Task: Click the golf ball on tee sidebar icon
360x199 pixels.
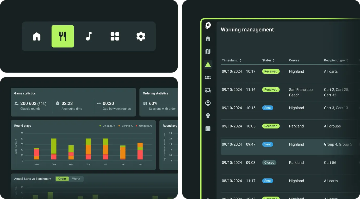Action: [x=208, y=116]
